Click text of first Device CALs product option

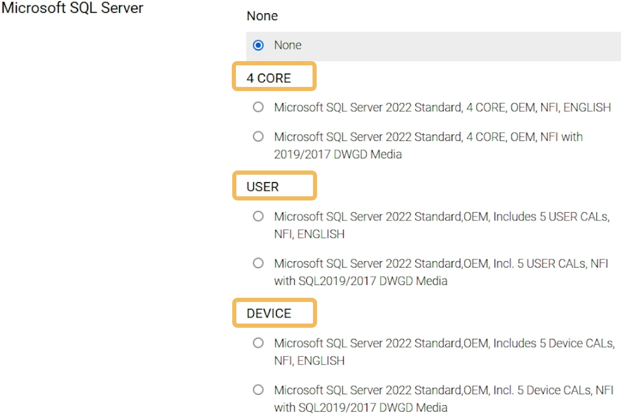tap(444, 343)
